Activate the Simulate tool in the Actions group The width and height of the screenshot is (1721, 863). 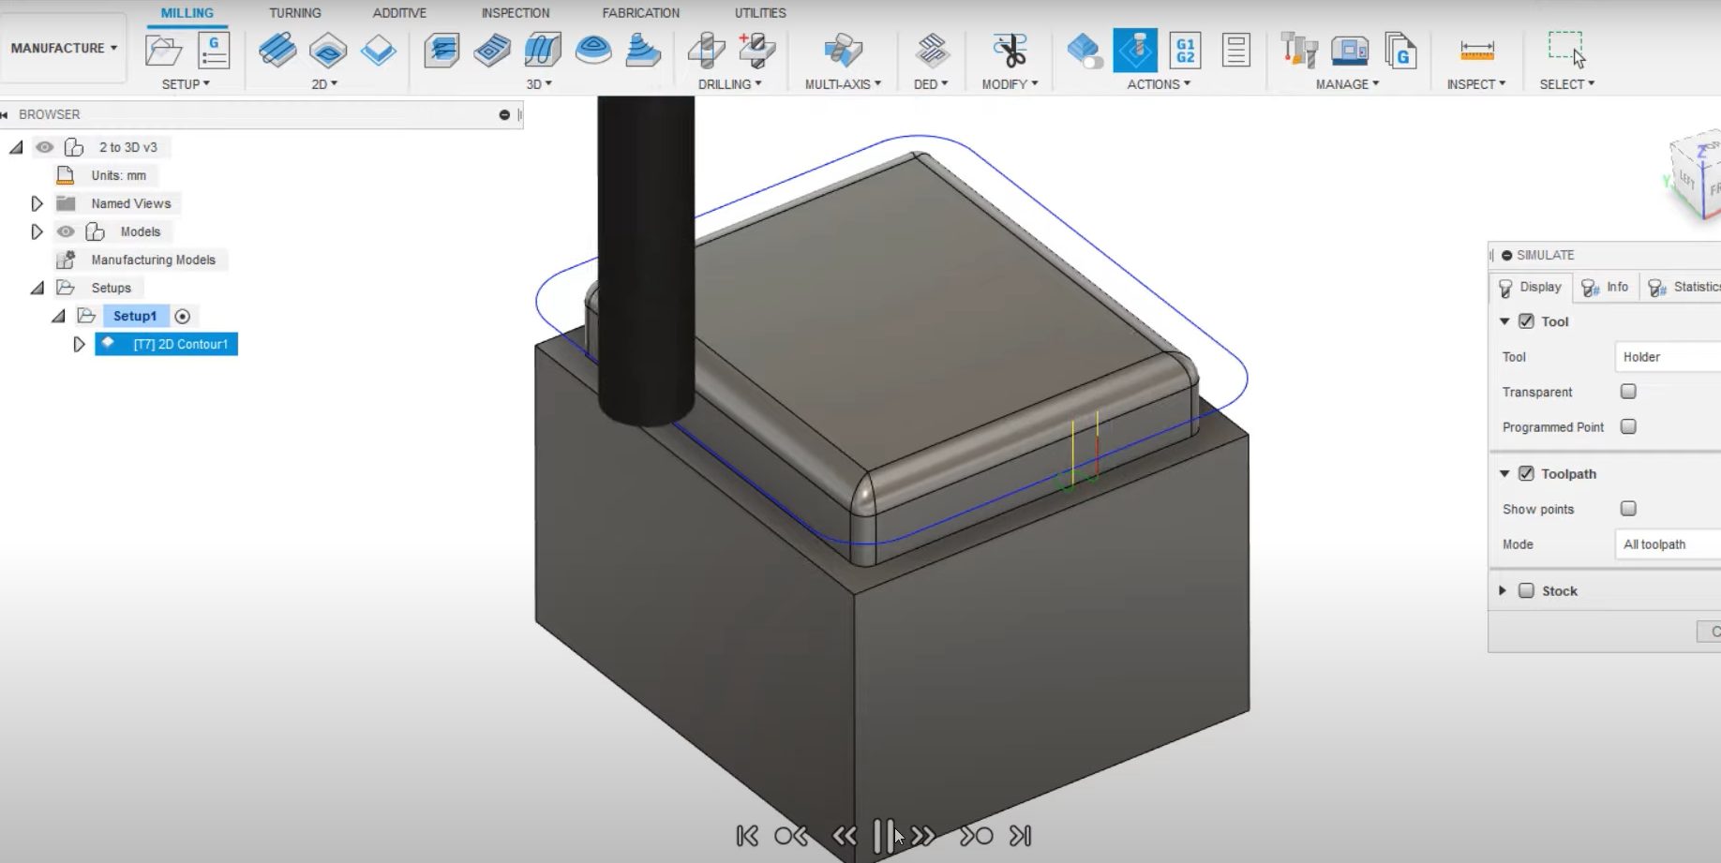(1135, 52)
